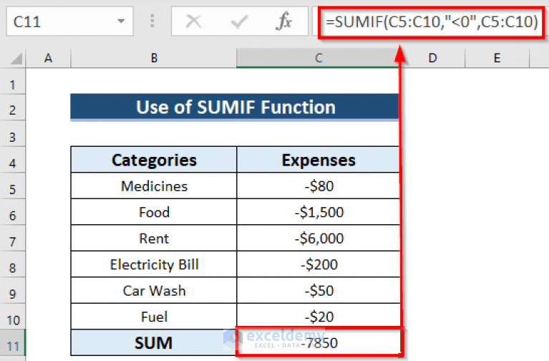
Task: Select the -$200 expense cell
Action: click(x=318, y=264)
